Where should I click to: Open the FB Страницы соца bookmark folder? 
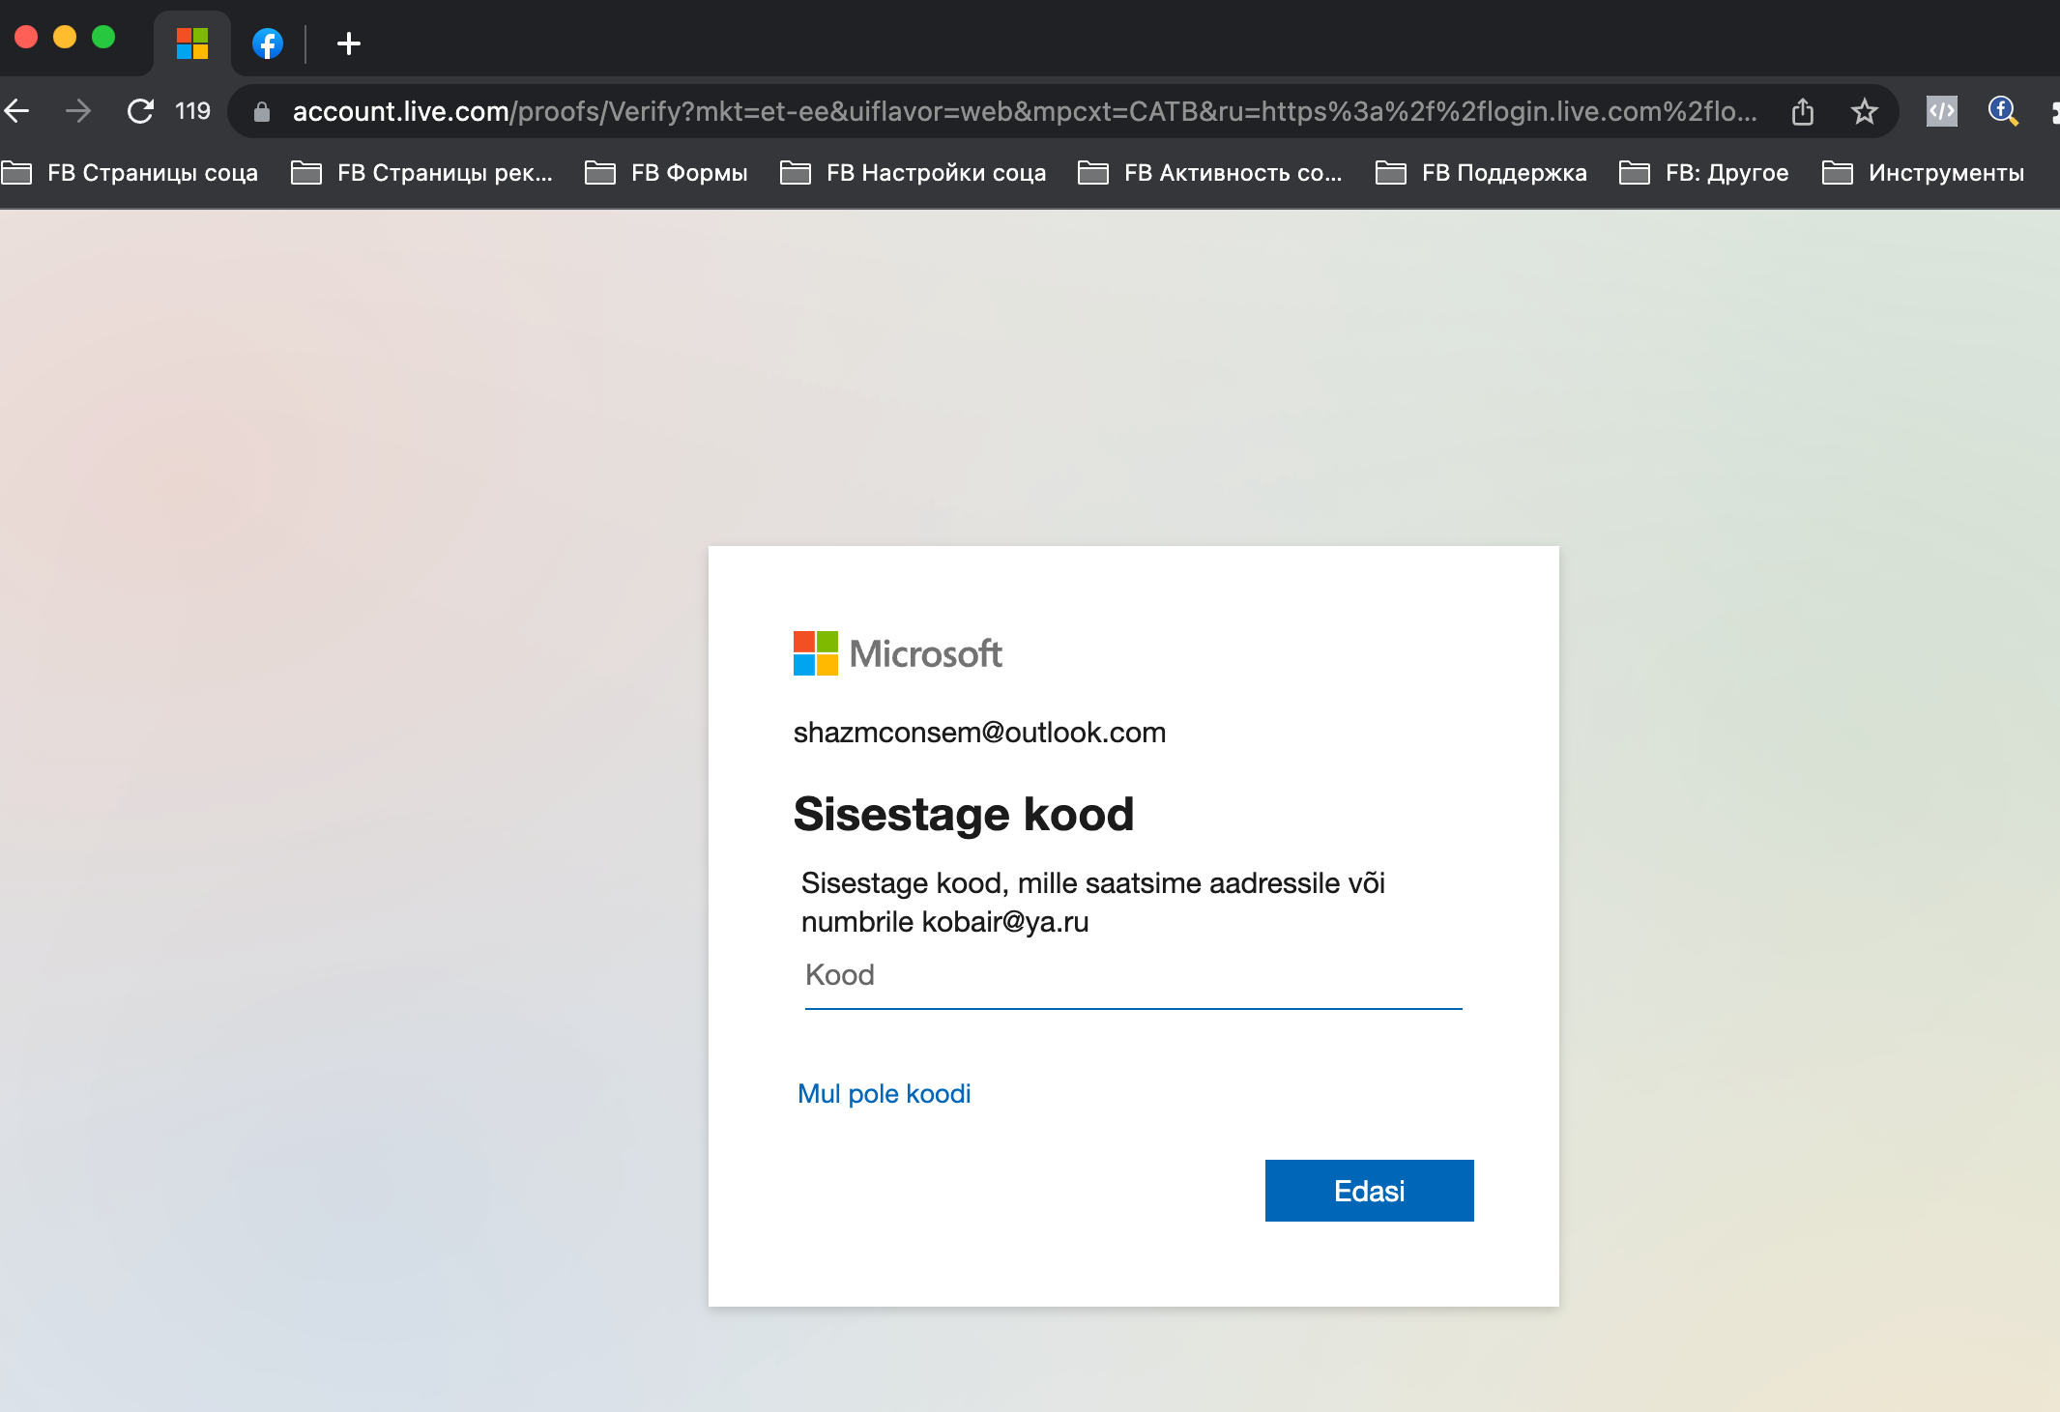[131, 172]
